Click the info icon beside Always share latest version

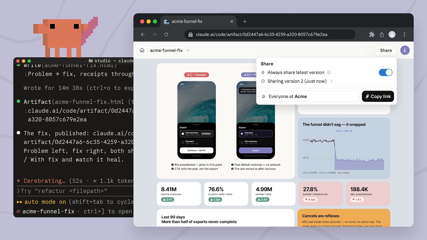[329, 72]
